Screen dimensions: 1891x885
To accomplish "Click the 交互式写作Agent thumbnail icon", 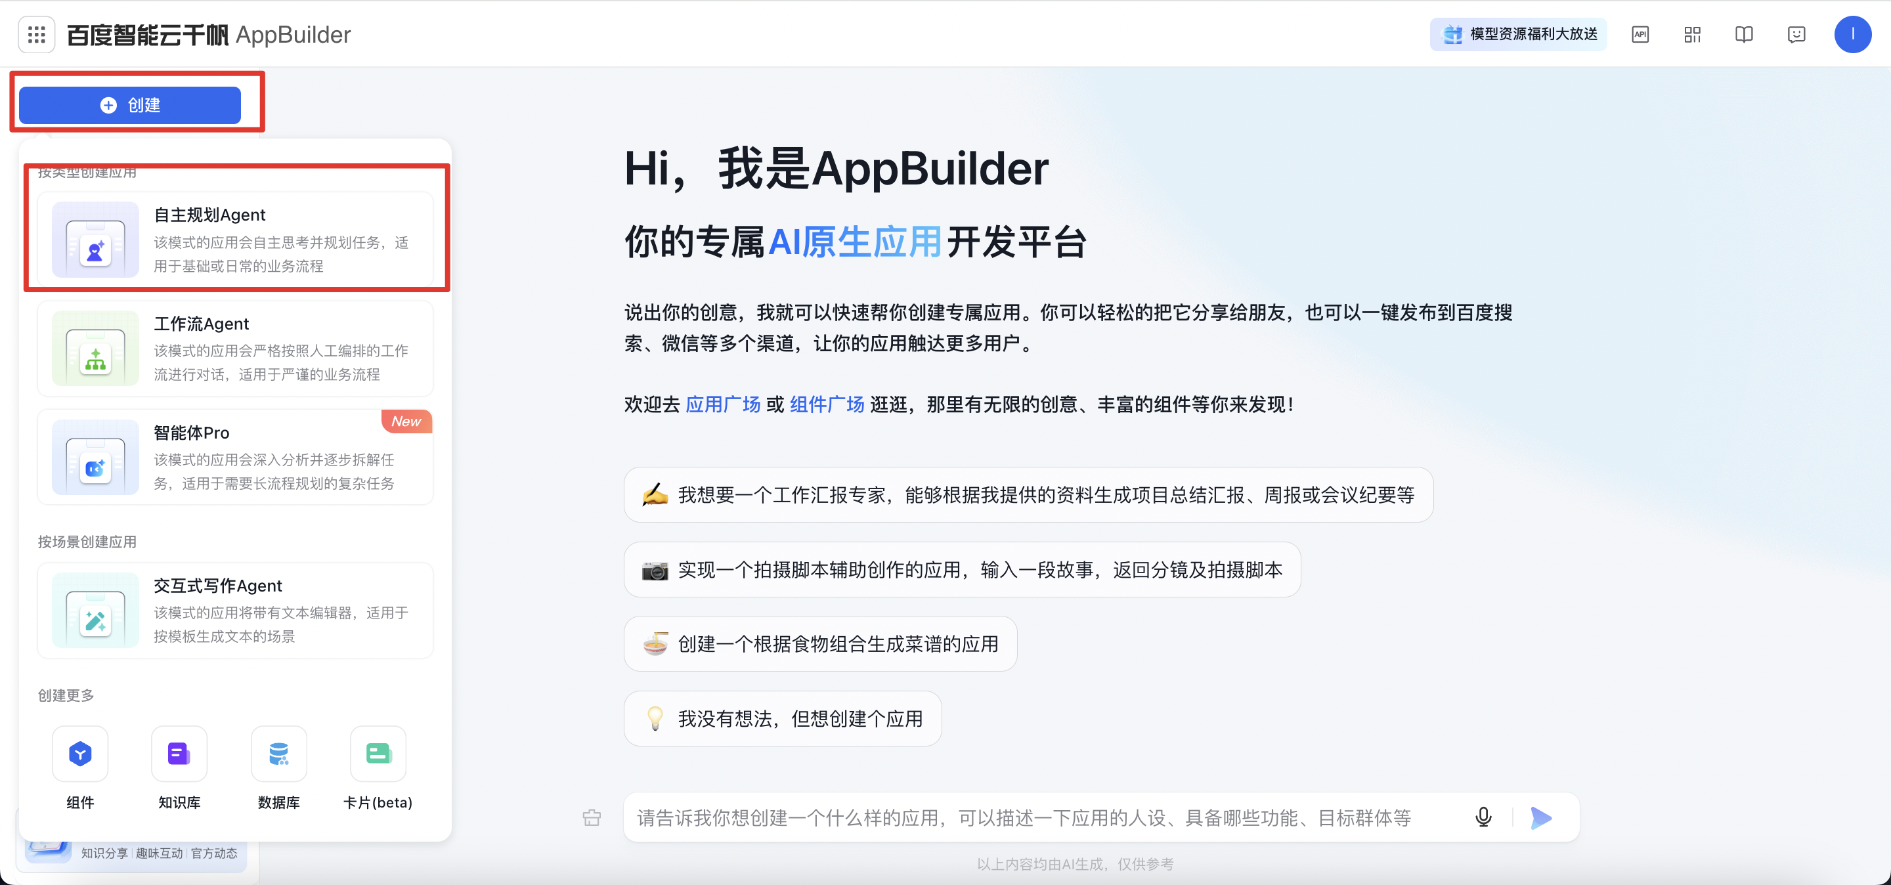I will point(95,610).
